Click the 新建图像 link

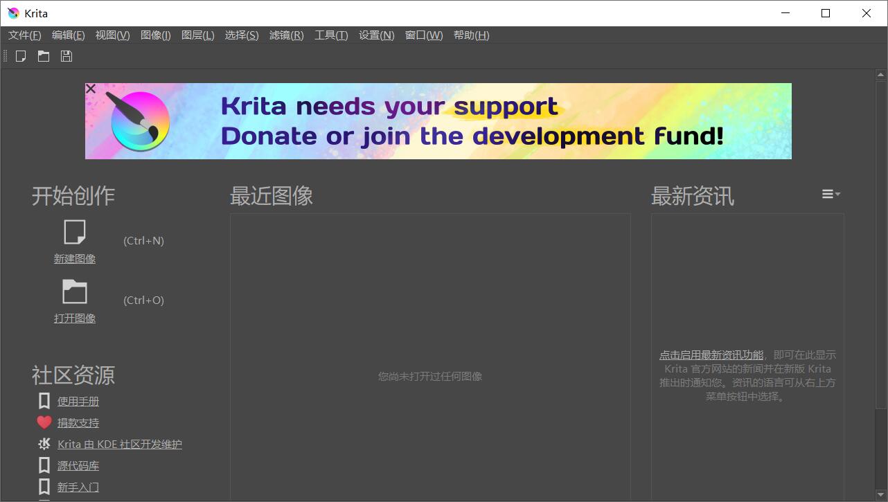click(75, 258)
